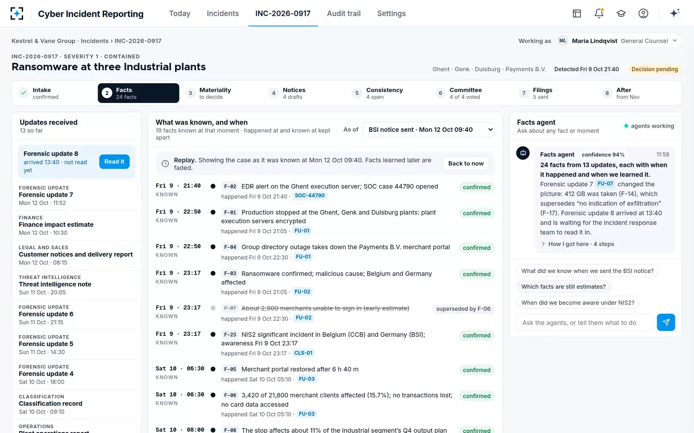Open the Audit trail tab
Viewport: 694px width, 433px height.
click(x=344, y=13)
